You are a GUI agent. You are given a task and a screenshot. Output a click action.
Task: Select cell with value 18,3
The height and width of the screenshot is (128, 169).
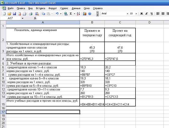coord(92,67)
